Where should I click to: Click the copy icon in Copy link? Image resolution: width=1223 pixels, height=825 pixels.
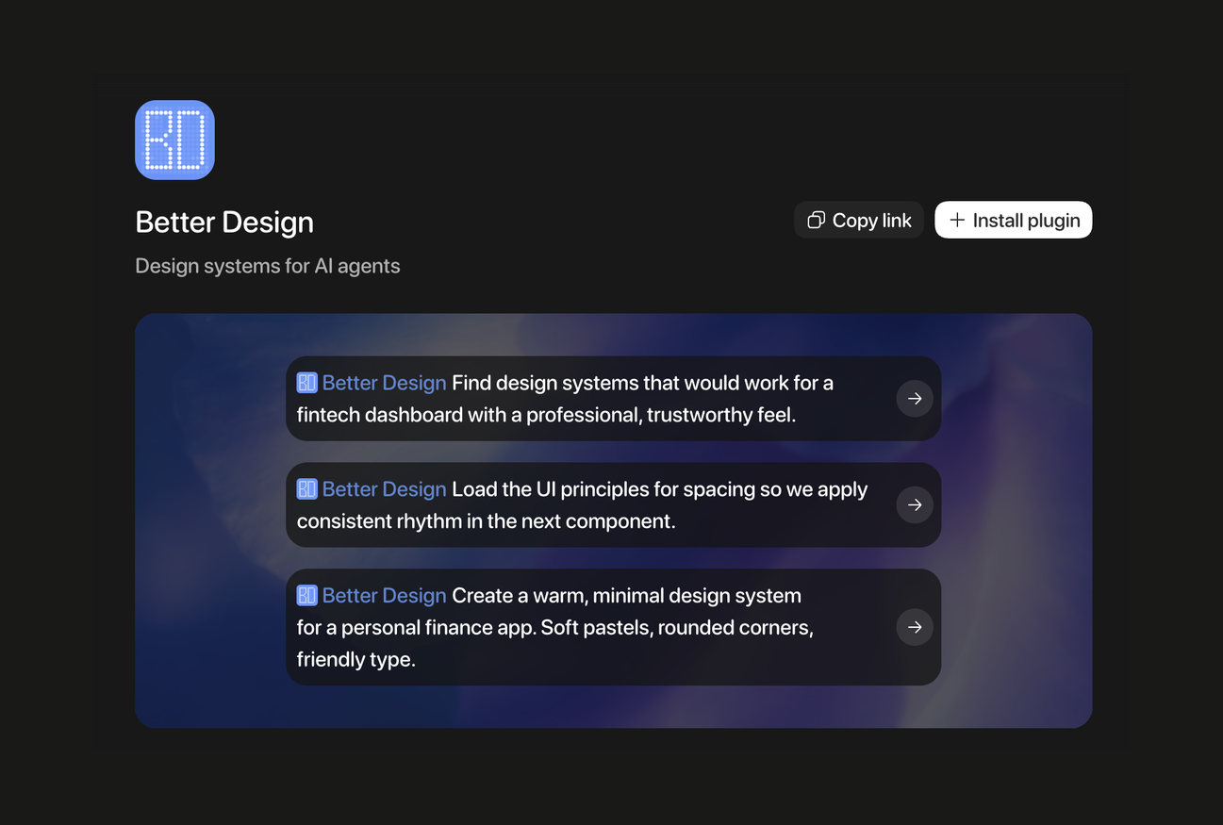[x=817, y=220]
